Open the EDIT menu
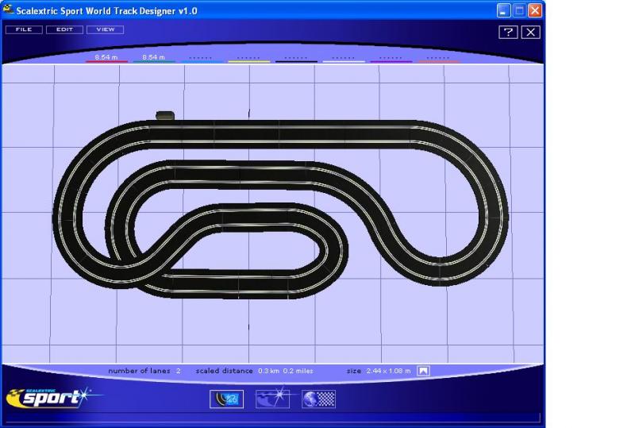Screen dimensions: 635x428 point(64,29)
